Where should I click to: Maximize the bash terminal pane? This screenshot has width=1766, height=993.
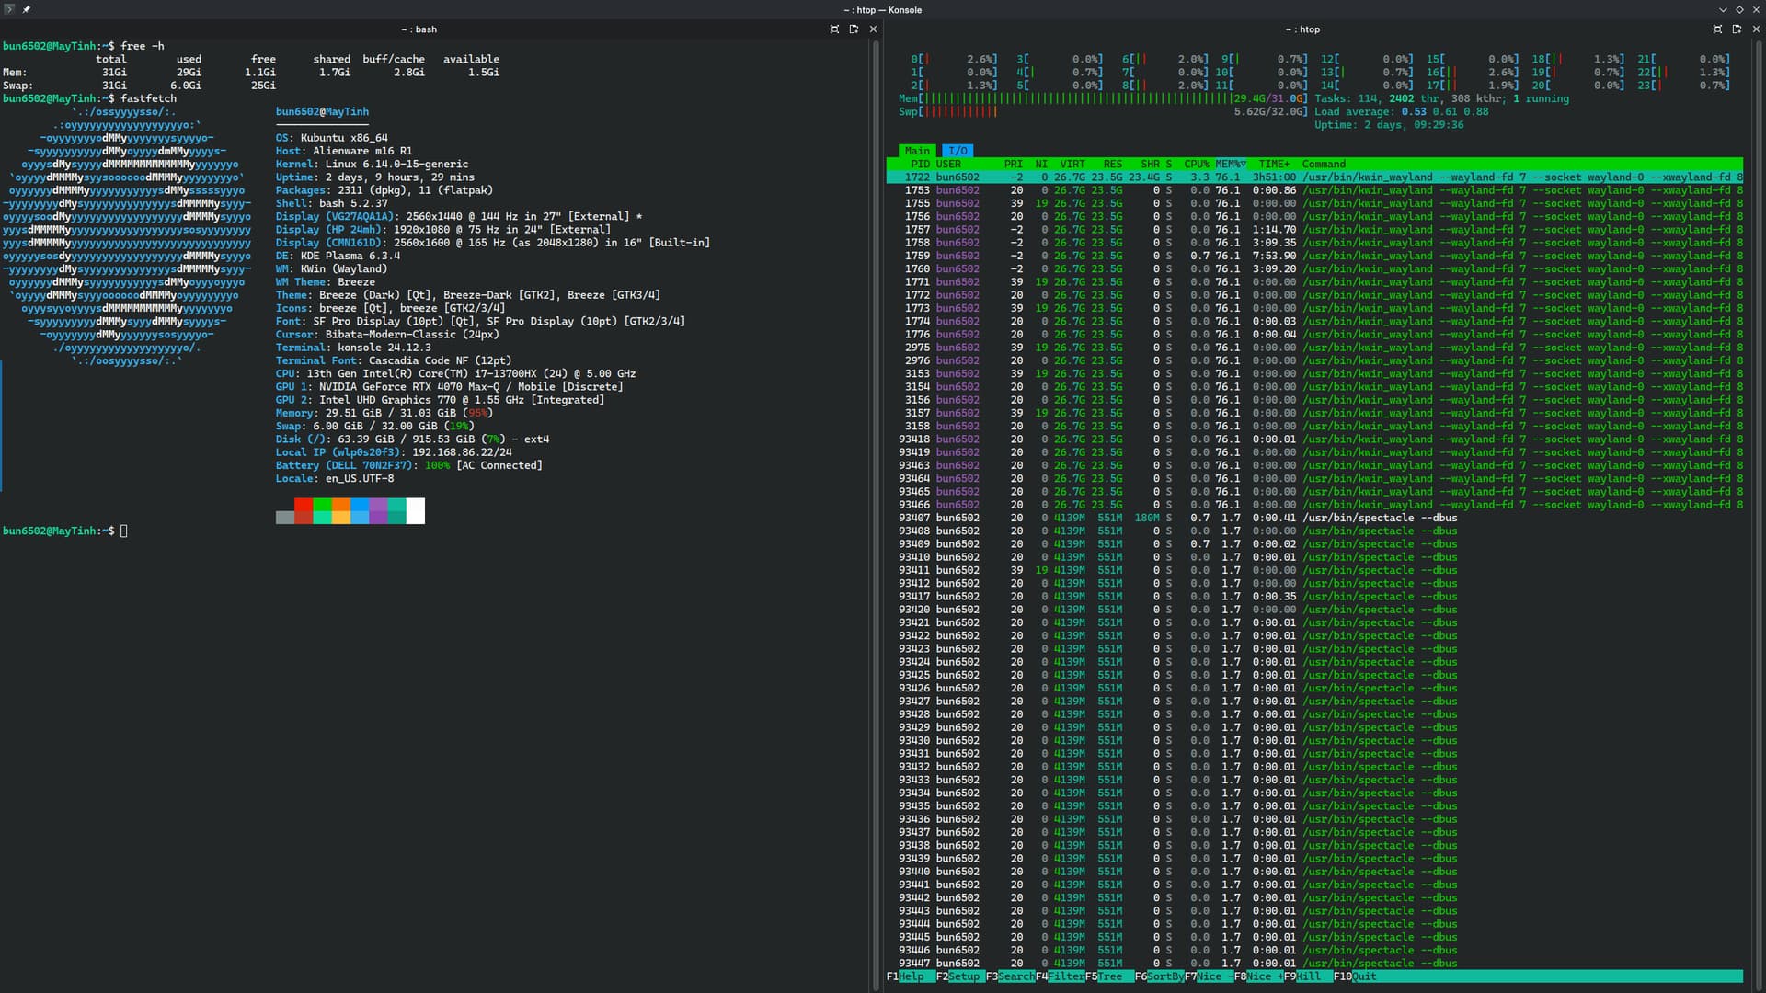click(834, 29)
